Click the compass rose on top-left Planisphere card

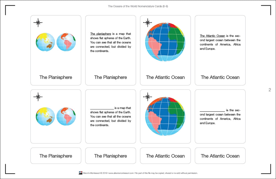[38, 23]
